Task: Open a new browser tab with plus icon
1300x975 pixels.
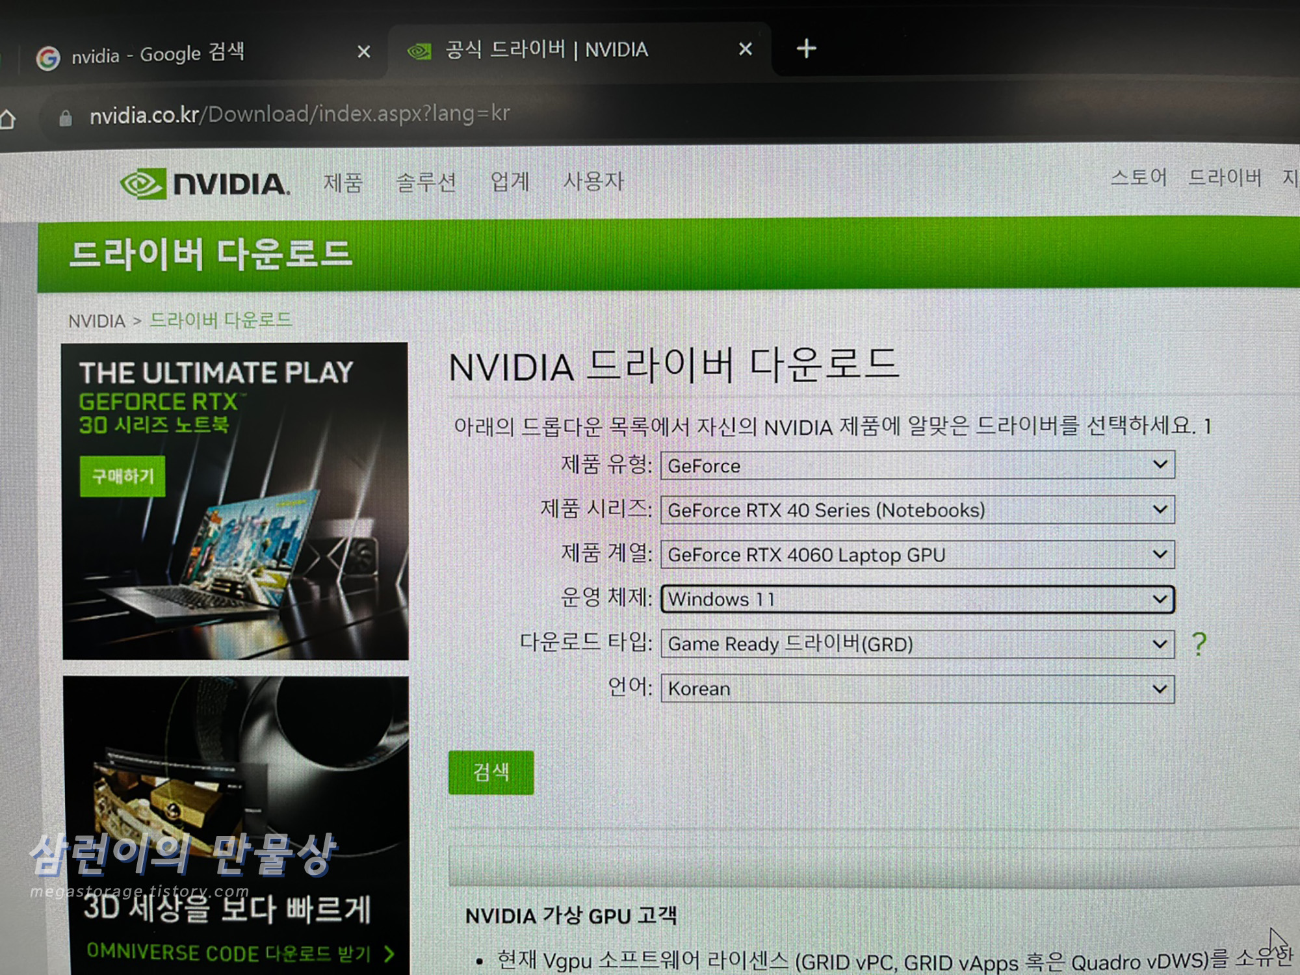Action: point(806,49)
